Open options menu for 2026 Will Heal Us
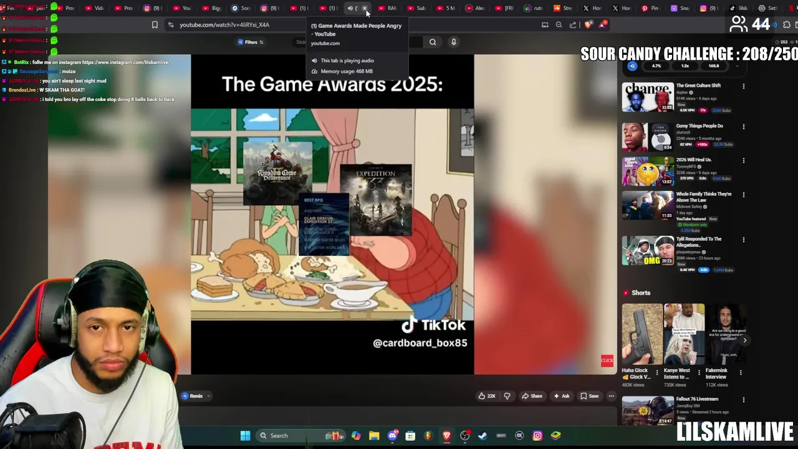Image resolution: width=798 pixels, height=449 pixels. click(743, 161)
